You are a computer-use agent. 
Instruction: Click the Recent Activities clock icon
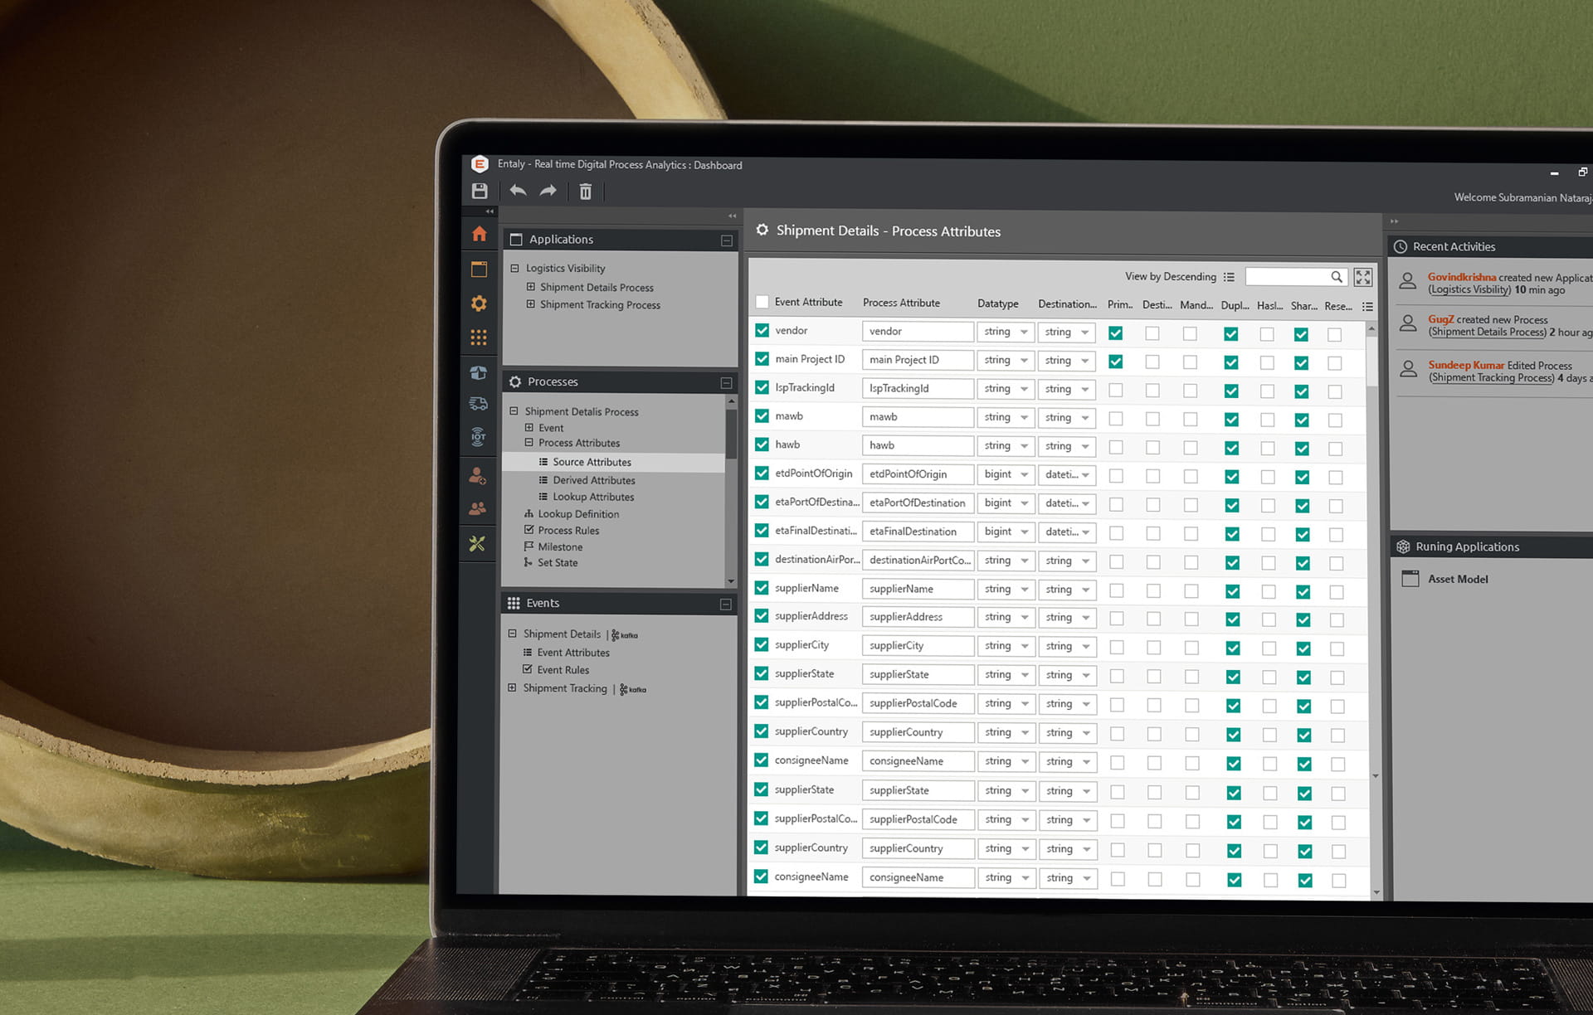1401,246
